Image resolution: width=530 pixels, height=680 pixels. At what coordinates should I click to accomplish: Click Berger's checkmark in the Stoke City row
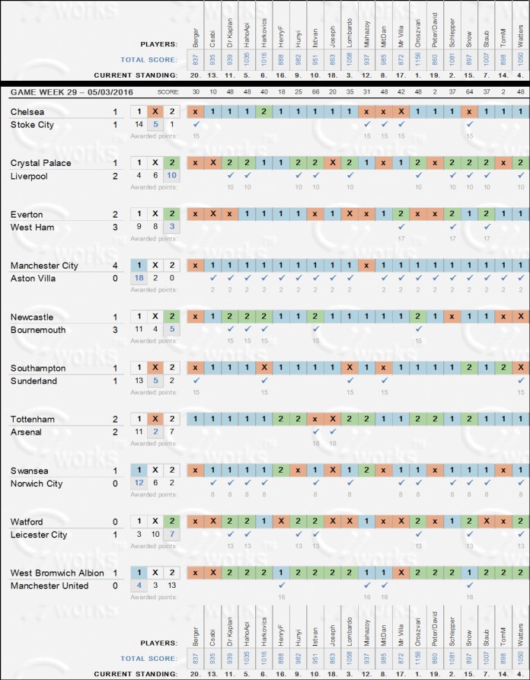[x=196, y=124]
